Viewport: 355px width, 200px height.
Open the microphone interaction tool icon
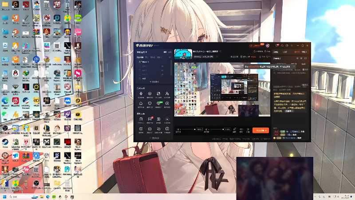click(141, 94)
